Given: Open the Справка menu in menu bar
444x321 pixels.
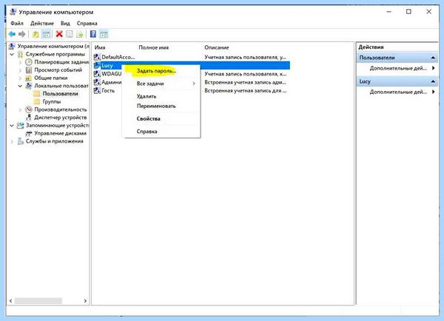Looking at the screenshot, I should pyautogui.click(x=87, y=23).
